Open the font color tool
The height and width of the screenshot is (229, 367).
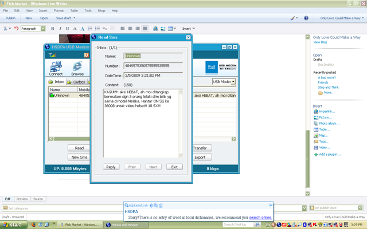pos(83,29)
